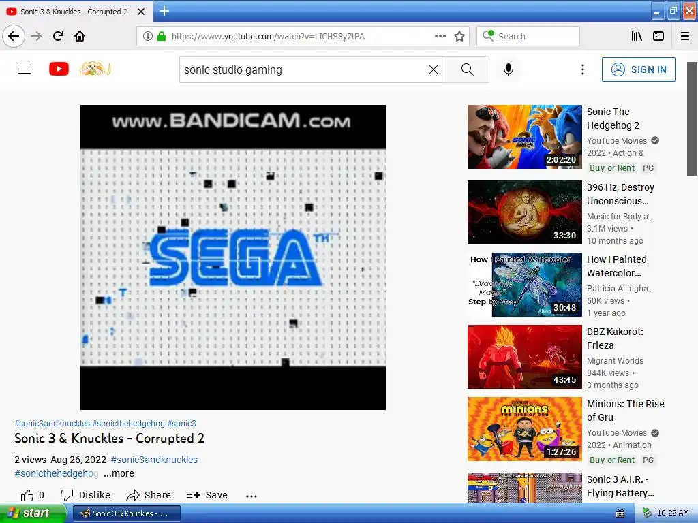Click the video title Sonic 3 & Knuckles - Corrupted 2

(109, 438)
